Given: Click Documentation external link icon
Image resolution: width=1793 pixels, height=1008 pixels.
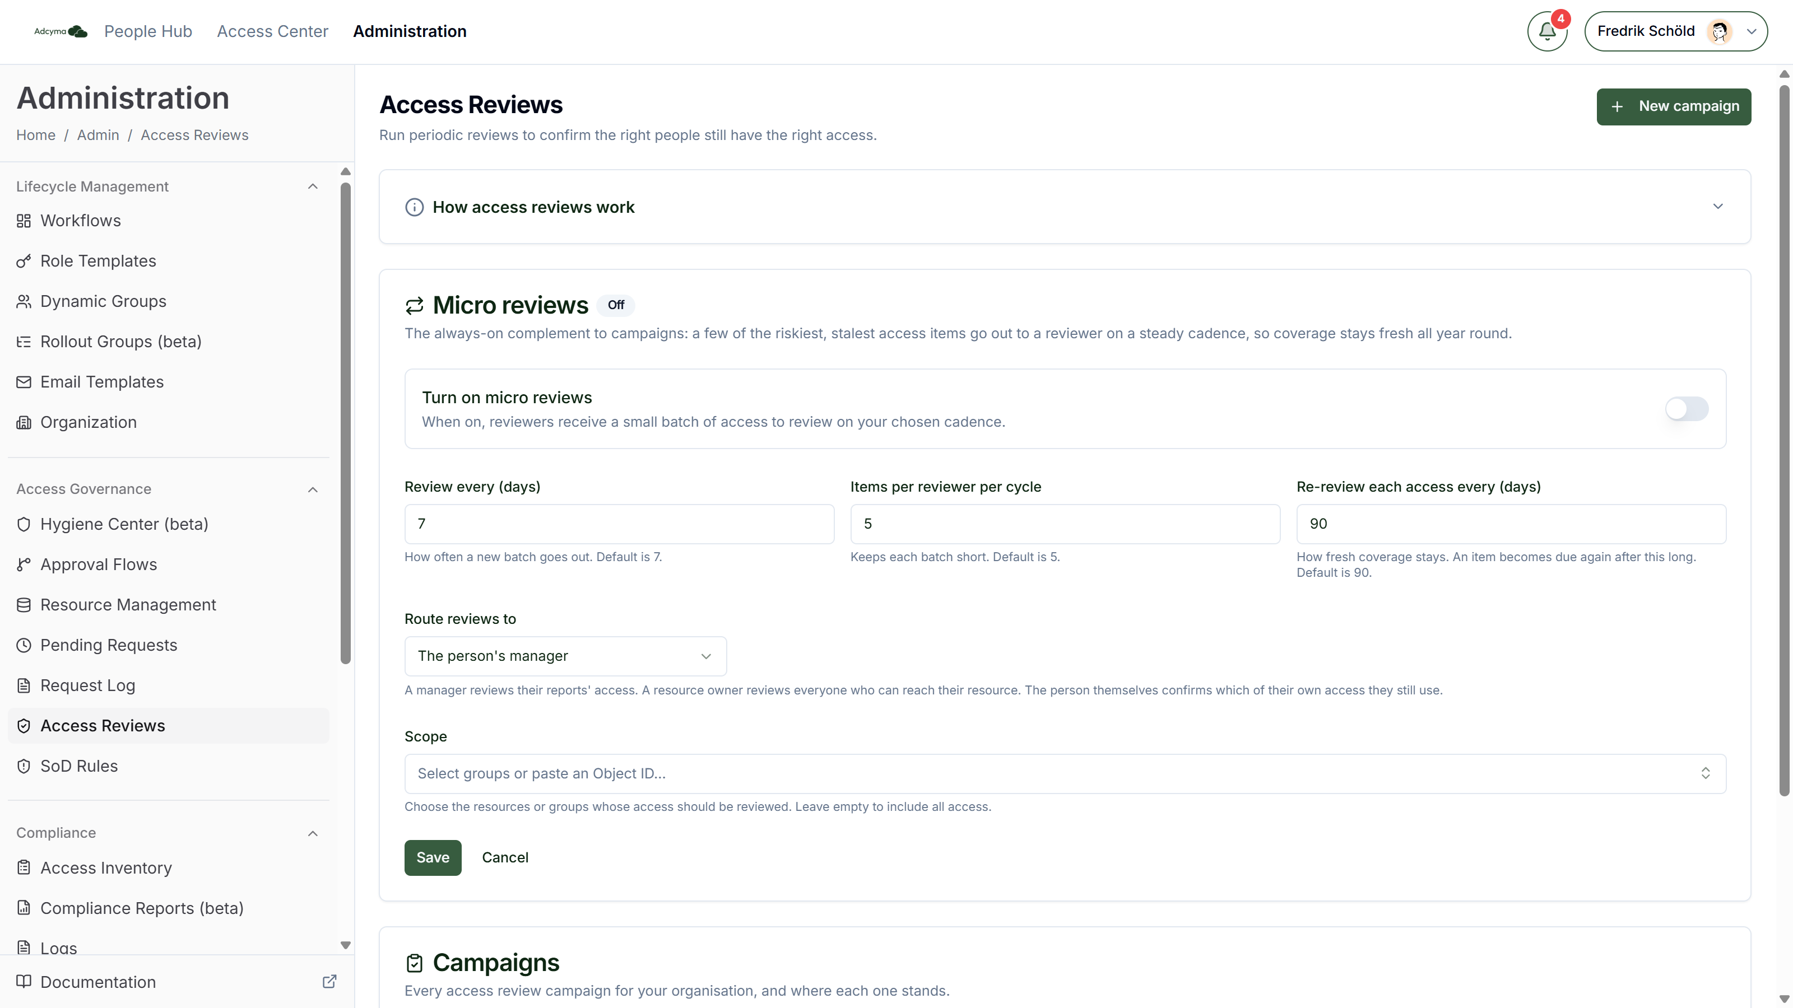Looking at the screenshot, I should coord(329,982).
